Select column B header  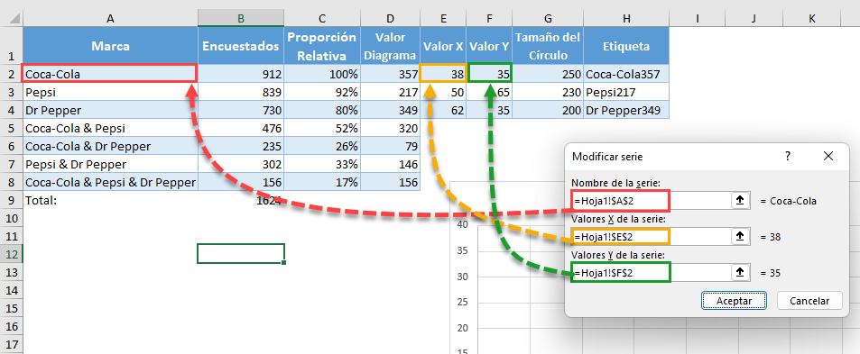click(x=241, y=19)
